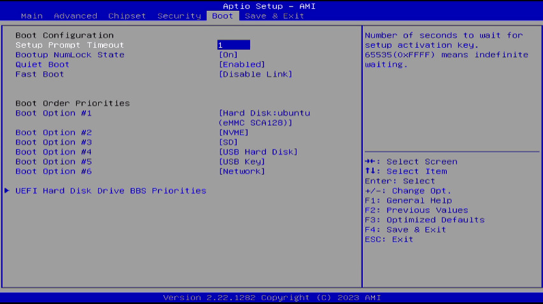The image size is (543, 304).
Task: Switch to the Advanced tab
Action: click(x=76, y=16)
